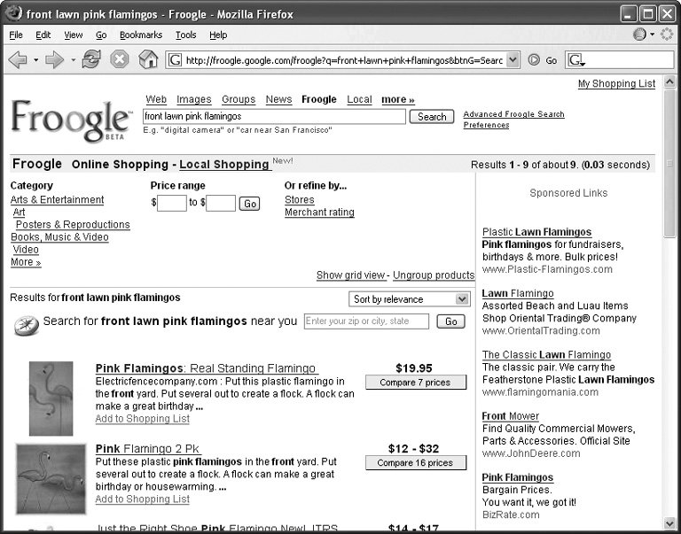
Task: Click the Pink Flamingo 2 Pk thumbnail
Action: coord(51,478)
